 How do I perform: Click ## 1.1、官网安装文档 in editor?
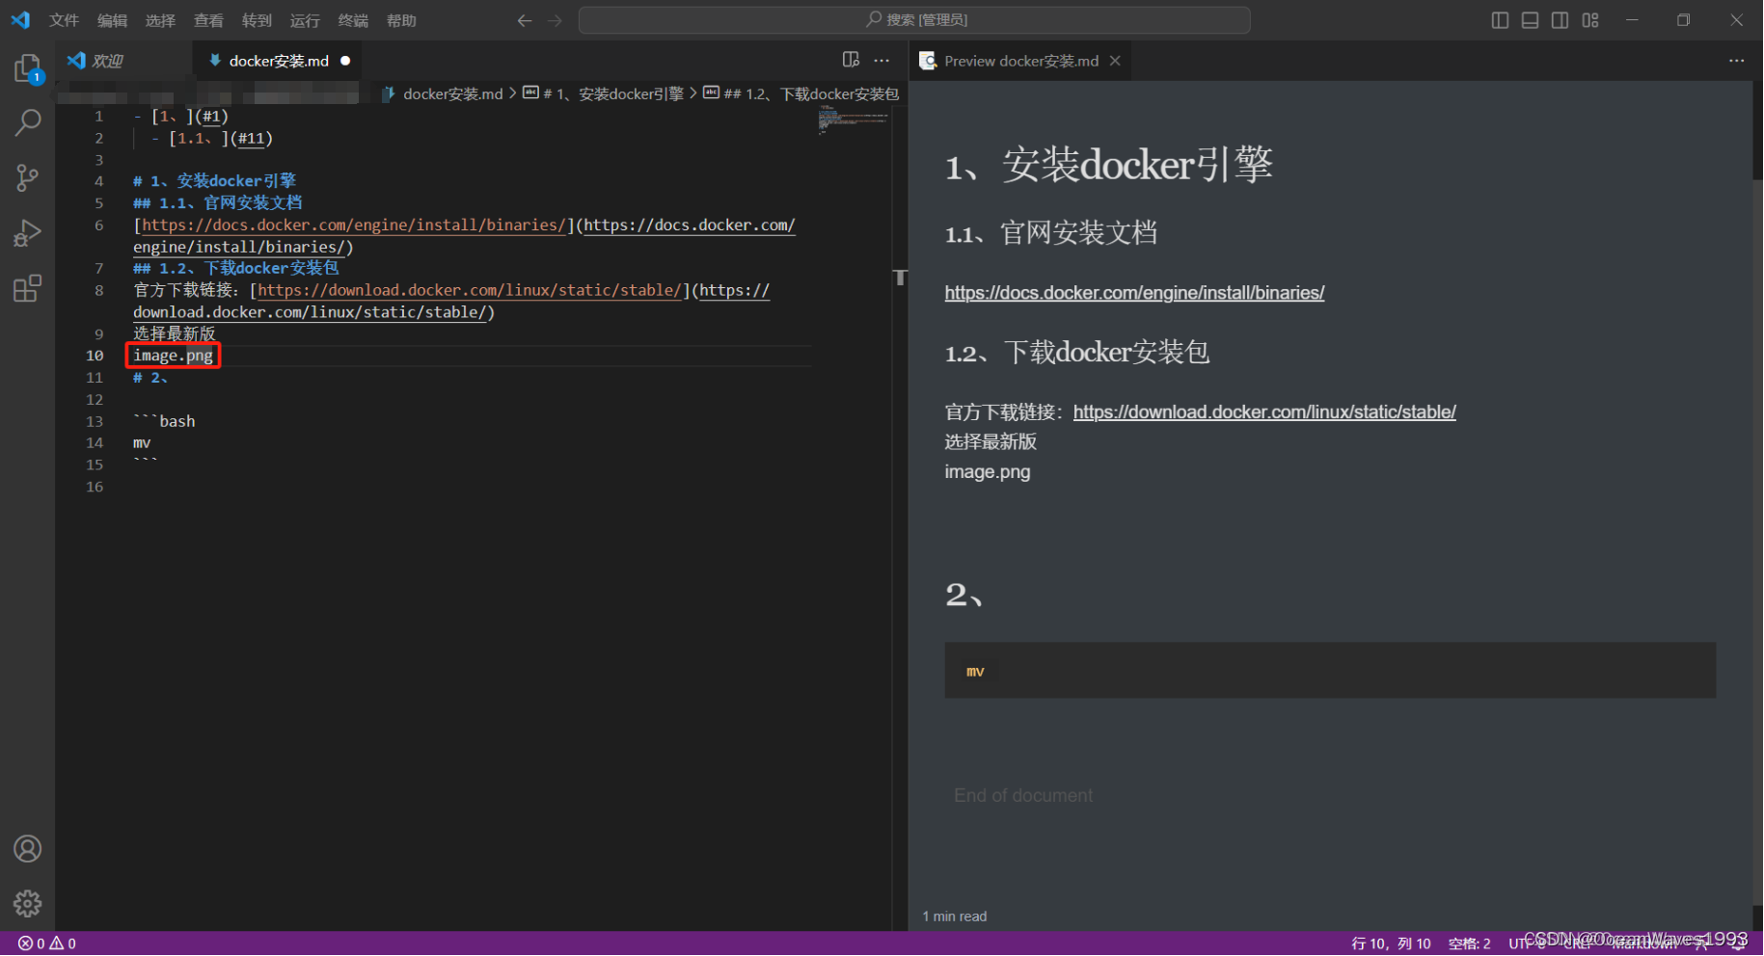tap(218, 202)
